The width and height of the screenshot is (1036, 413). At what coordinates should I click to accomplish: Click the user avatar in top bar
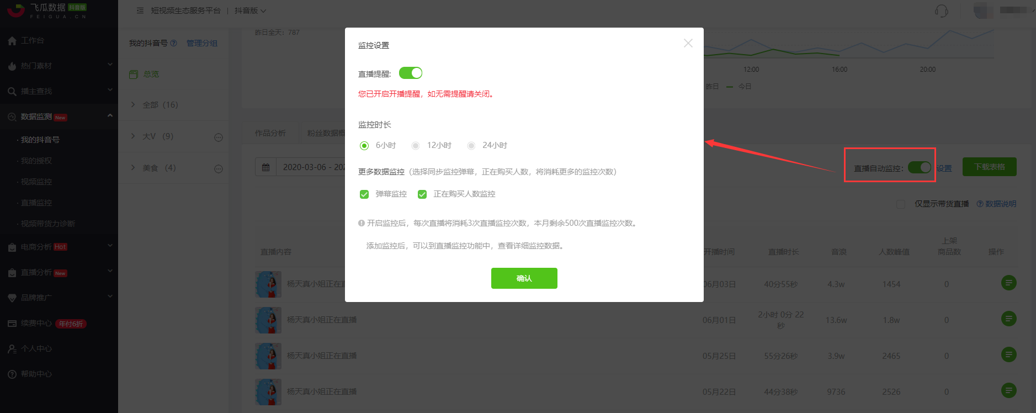click(983, 10)
